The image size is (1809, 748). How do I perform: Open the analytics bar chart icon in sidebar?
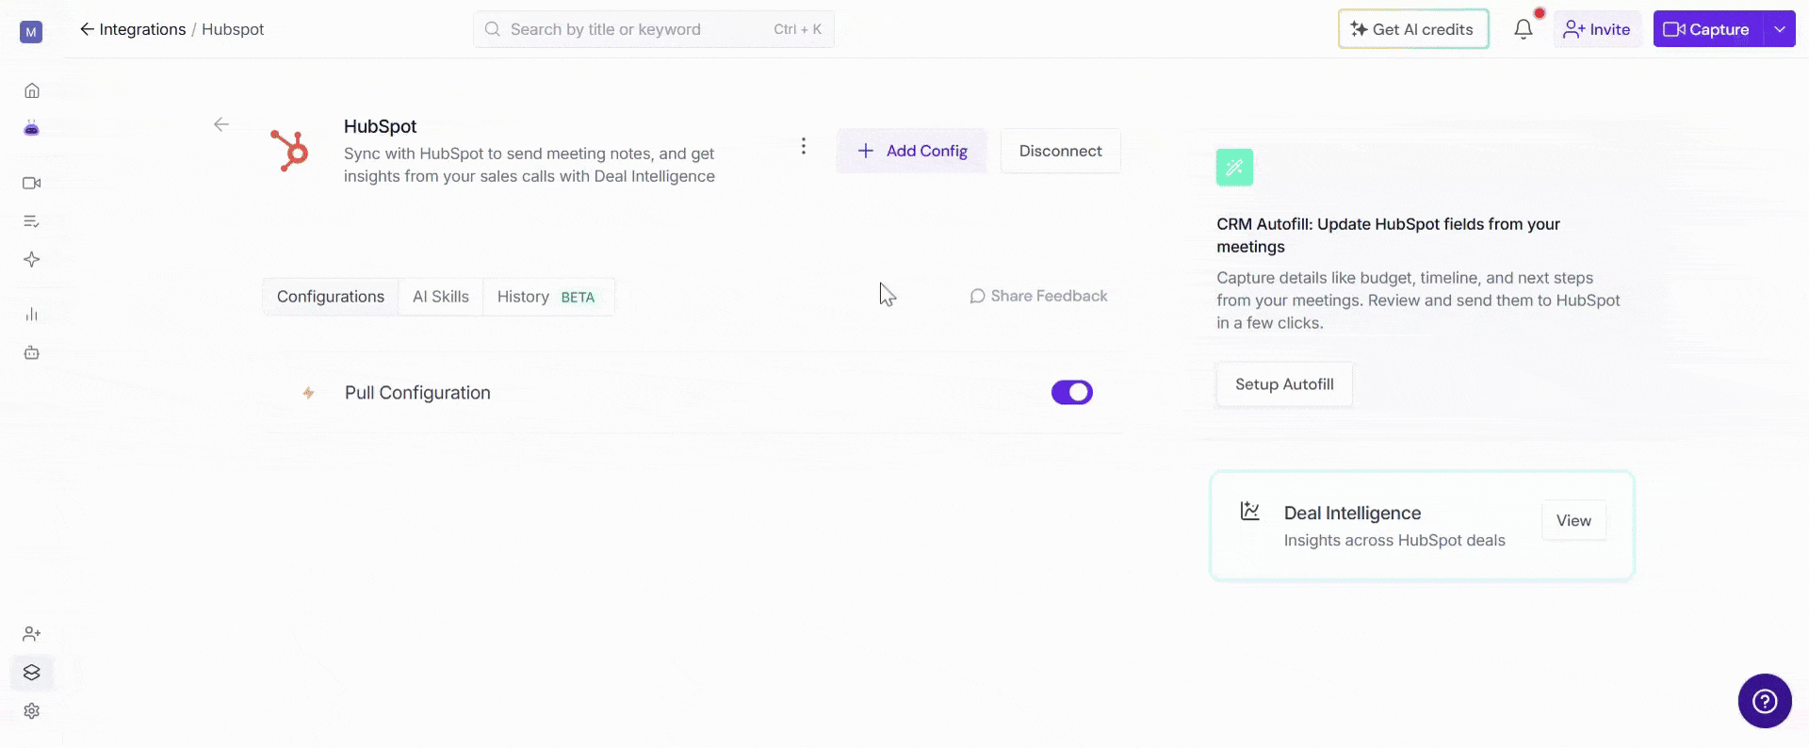[x=31, y=315]
